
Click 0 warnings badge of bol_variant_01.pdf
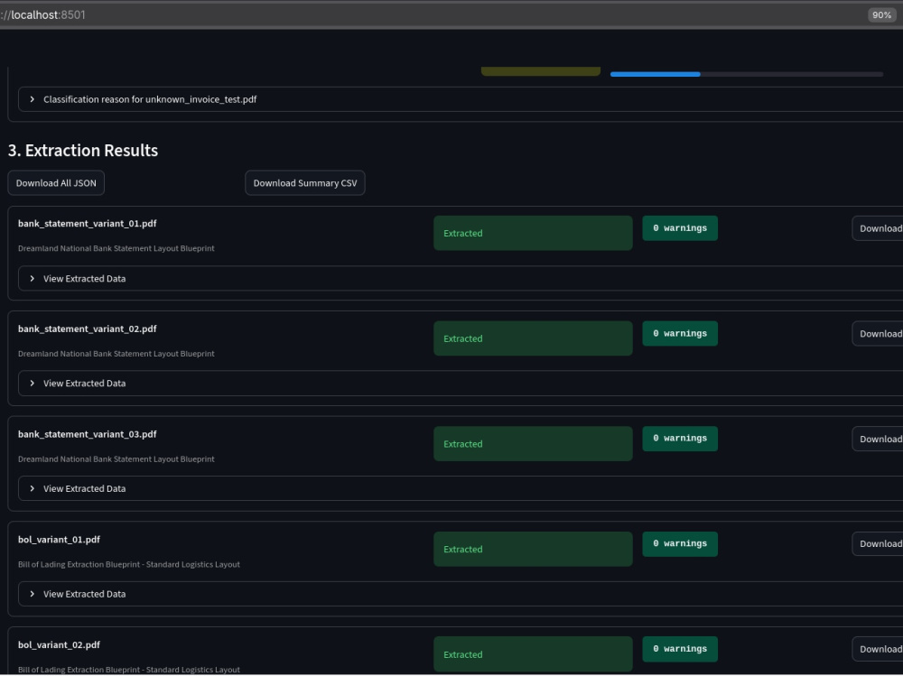pos(680,544)
